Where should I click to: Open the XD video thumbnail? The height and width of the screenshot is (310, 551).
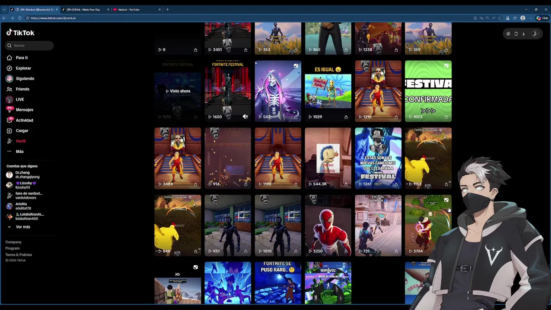coord(178,283)
